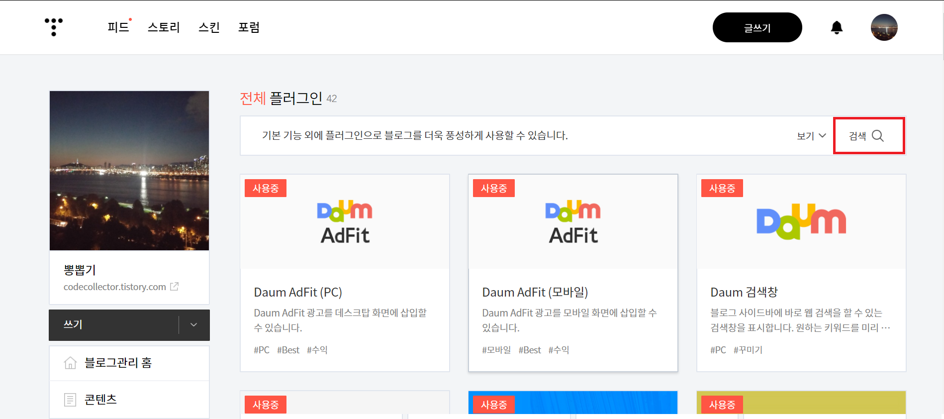Click blog name 뽕뽑기

click(x=80, y=270)
